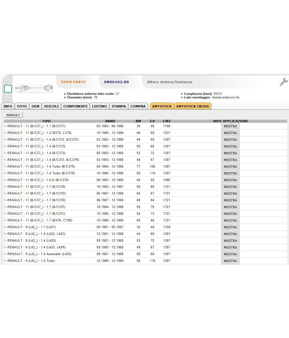Click magnifier icon for 1.4 (B/C373, B/C37R) row
Screen dimensions: 289x338
[5, 160]
